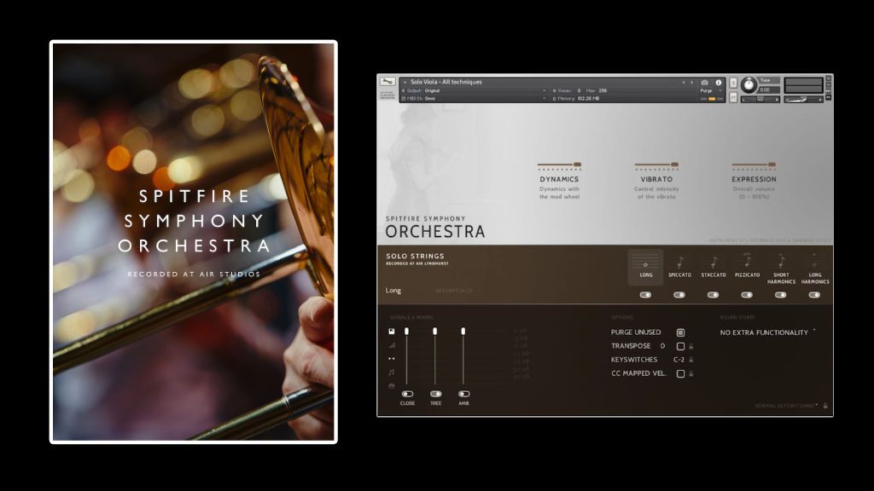Click the pan slider under Tune knob
The width and height of the screenshot is (874, 491).
click(760, 100)
